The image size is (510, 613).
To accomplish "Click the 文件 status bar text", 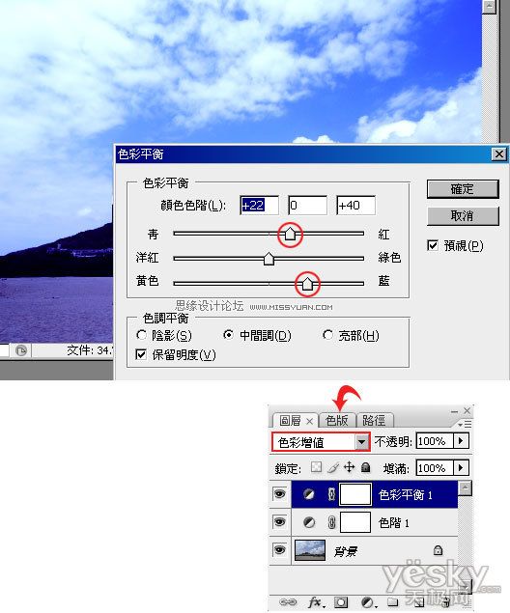I will point(90,350).
